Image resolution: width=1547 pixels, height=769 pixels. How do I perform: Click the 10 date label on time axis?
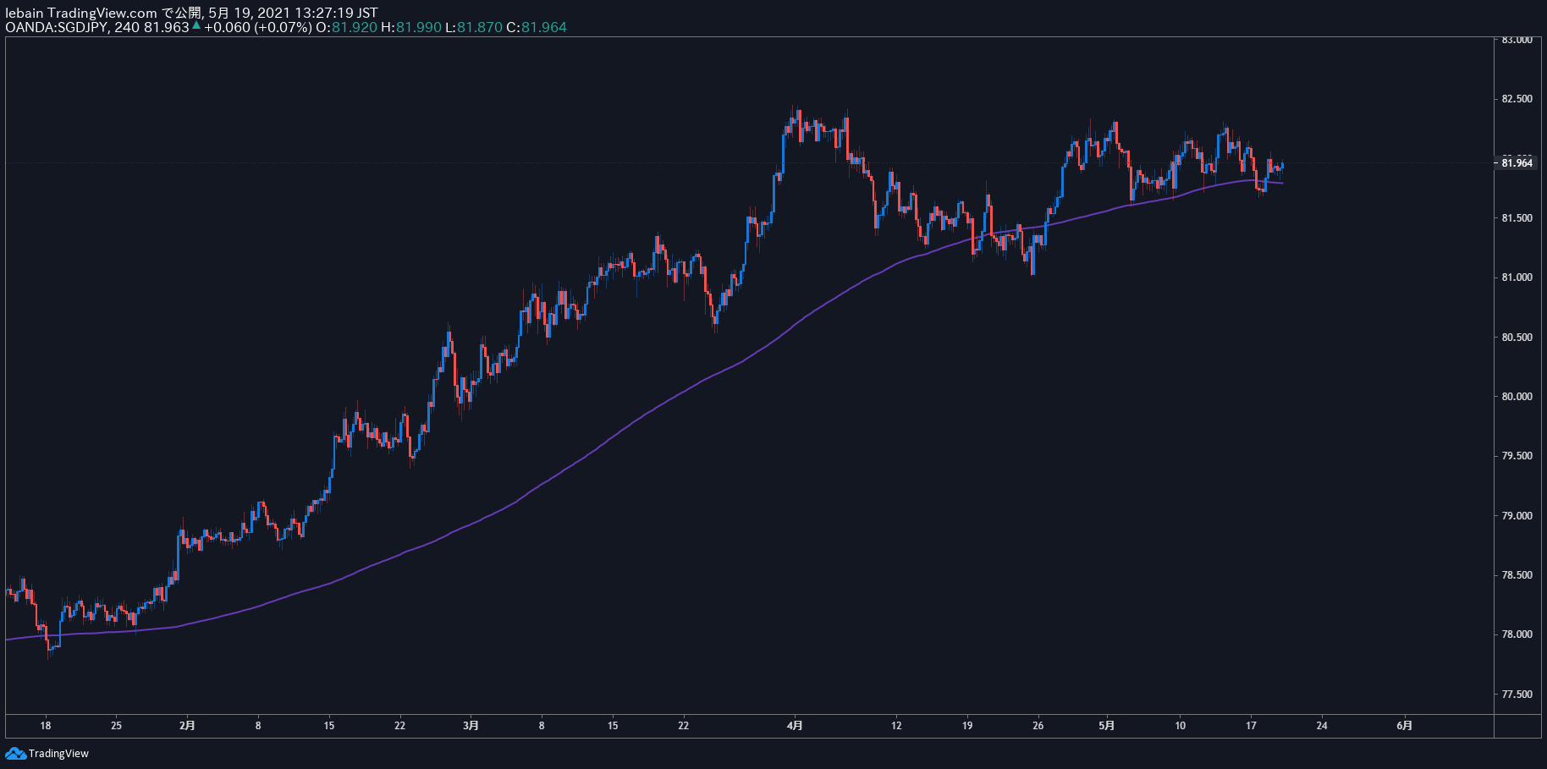point(1180,725)
